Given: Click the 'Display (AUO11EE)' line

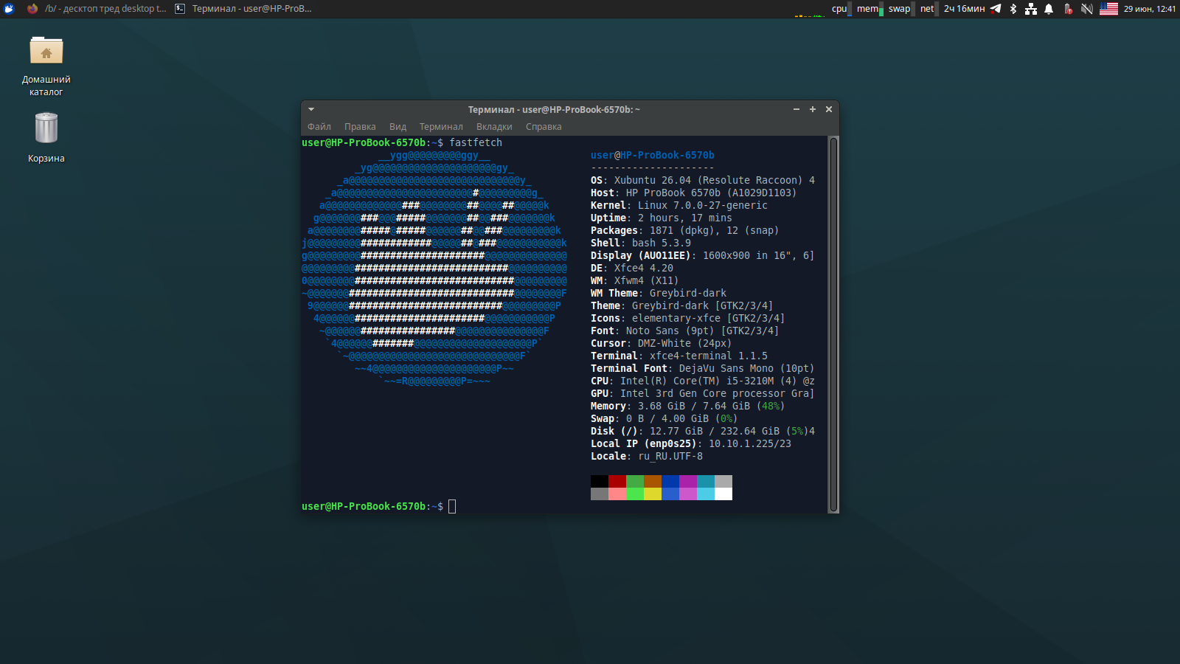Looking at the screenshot, I should (703, 256).
